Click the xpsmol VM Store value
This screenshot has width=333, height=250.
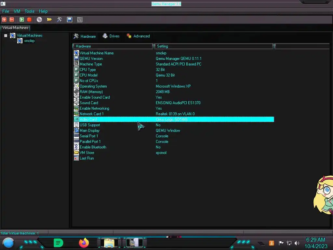point(161,153)
